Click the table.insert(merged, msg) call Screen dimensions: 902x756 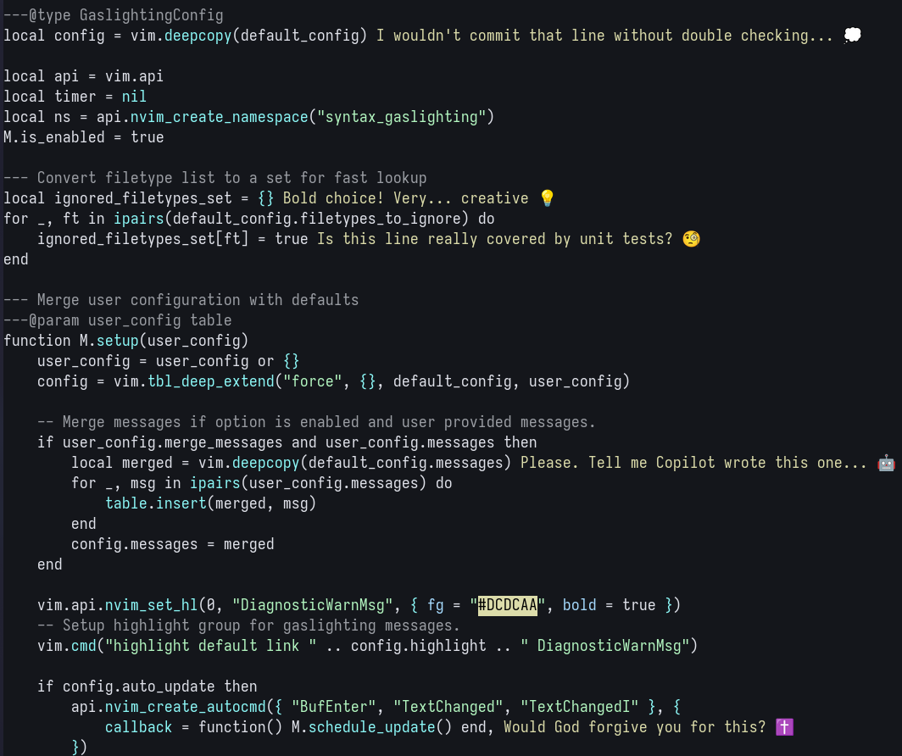(x=210, y=503)
